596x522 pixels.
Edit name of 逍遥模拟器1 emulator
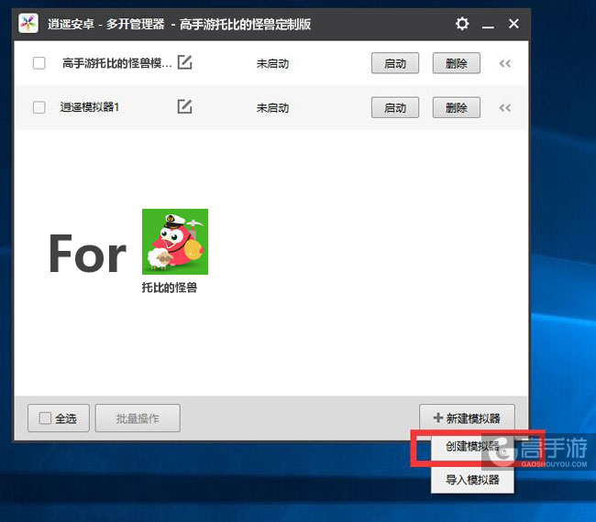coord(184,106)
